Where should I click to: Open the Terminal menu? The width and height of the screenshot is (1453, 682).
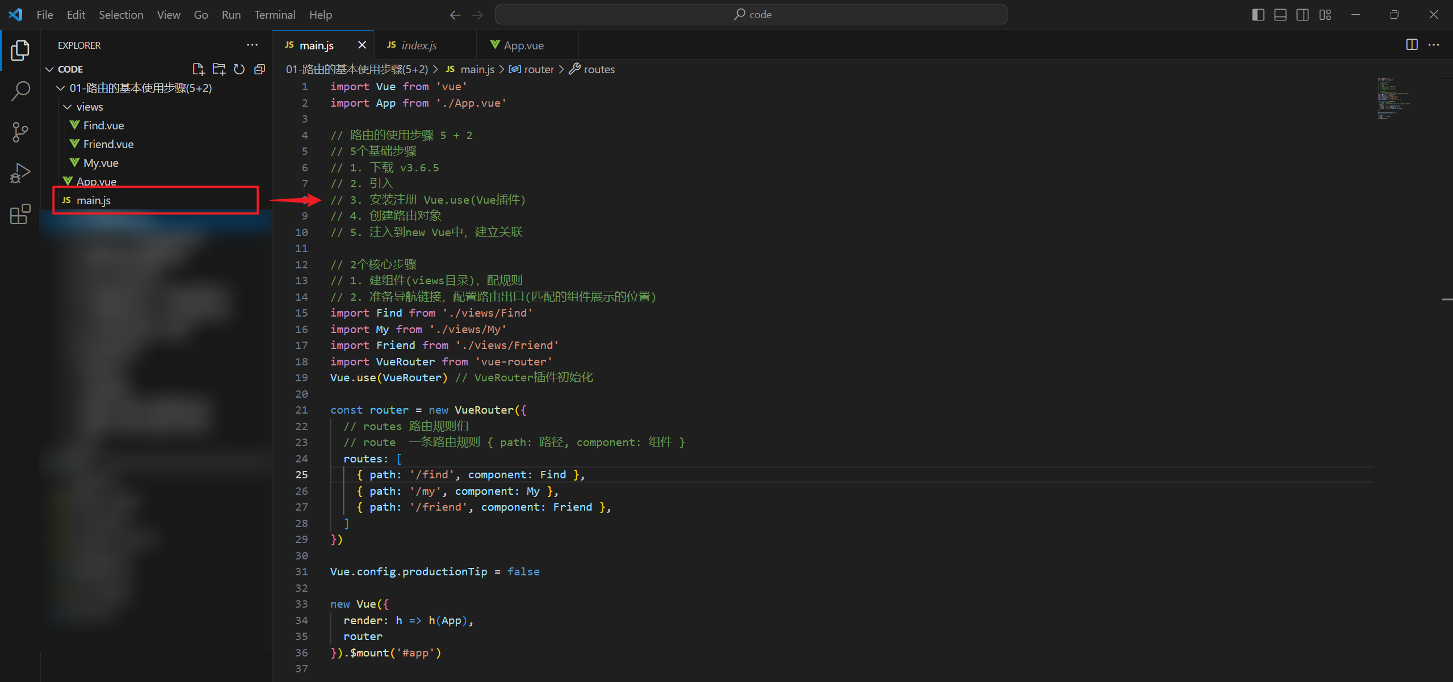pyautogui.click(x=275, y=15)
